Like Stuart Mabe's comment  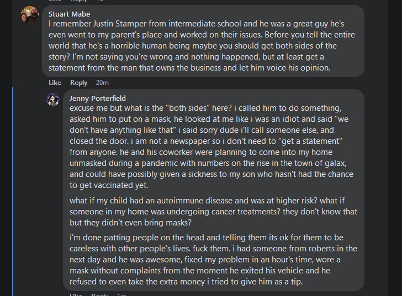coord(55,83)
